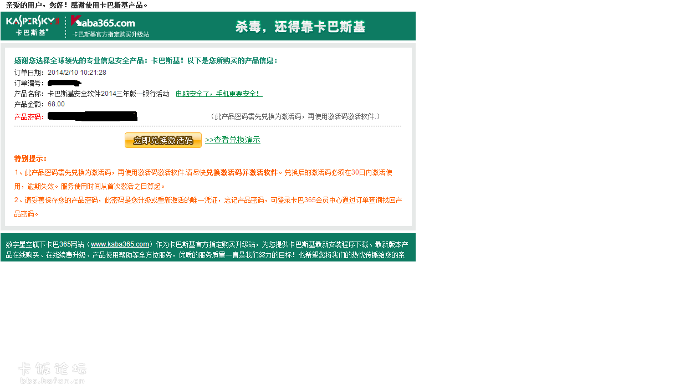Viewport: 695px width, 390px height.
Task: Click the yellow 立即兑换激活码 button
Action: (x=163, y=140)
